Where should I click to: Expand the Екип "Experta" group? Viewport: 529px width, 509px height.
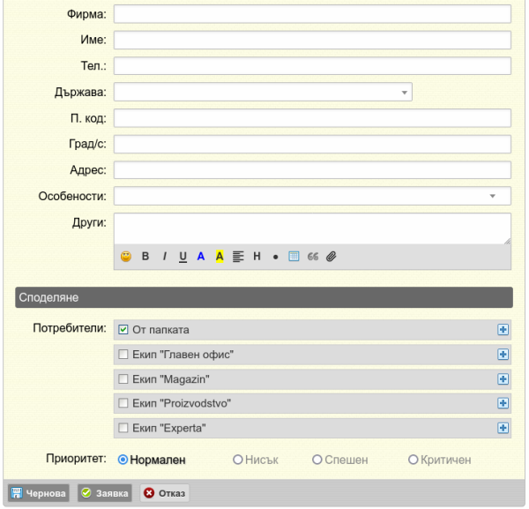point(503,429)
